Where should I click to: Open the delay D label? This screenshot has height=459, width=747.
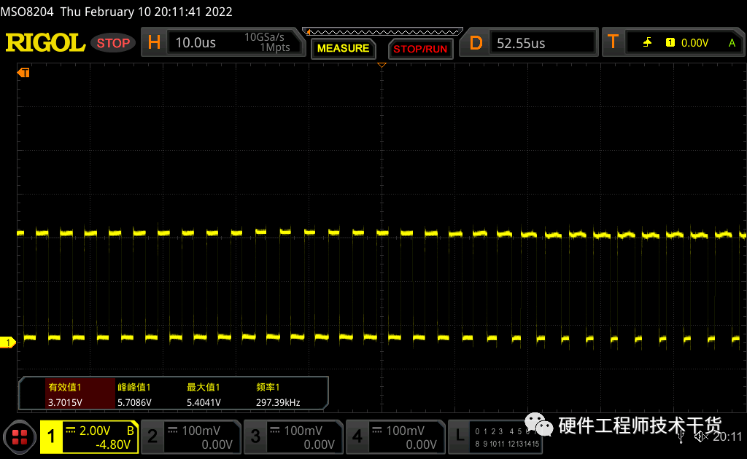[476, 43]
